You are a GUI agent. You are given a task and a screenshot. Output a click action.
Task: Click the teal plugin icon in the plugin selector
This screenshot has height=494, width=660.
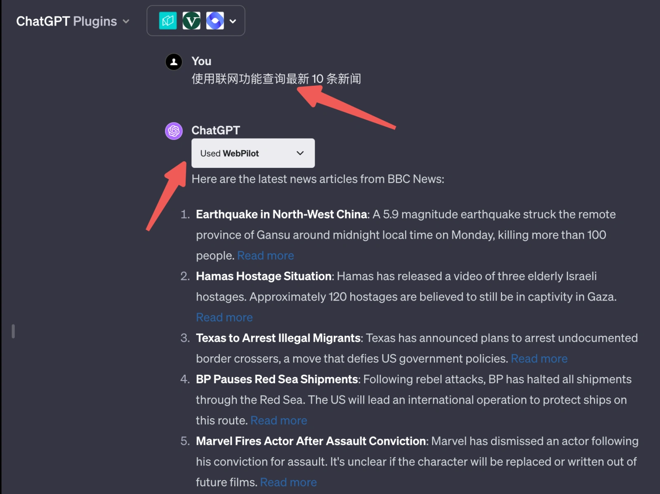[x=168, y=21]
